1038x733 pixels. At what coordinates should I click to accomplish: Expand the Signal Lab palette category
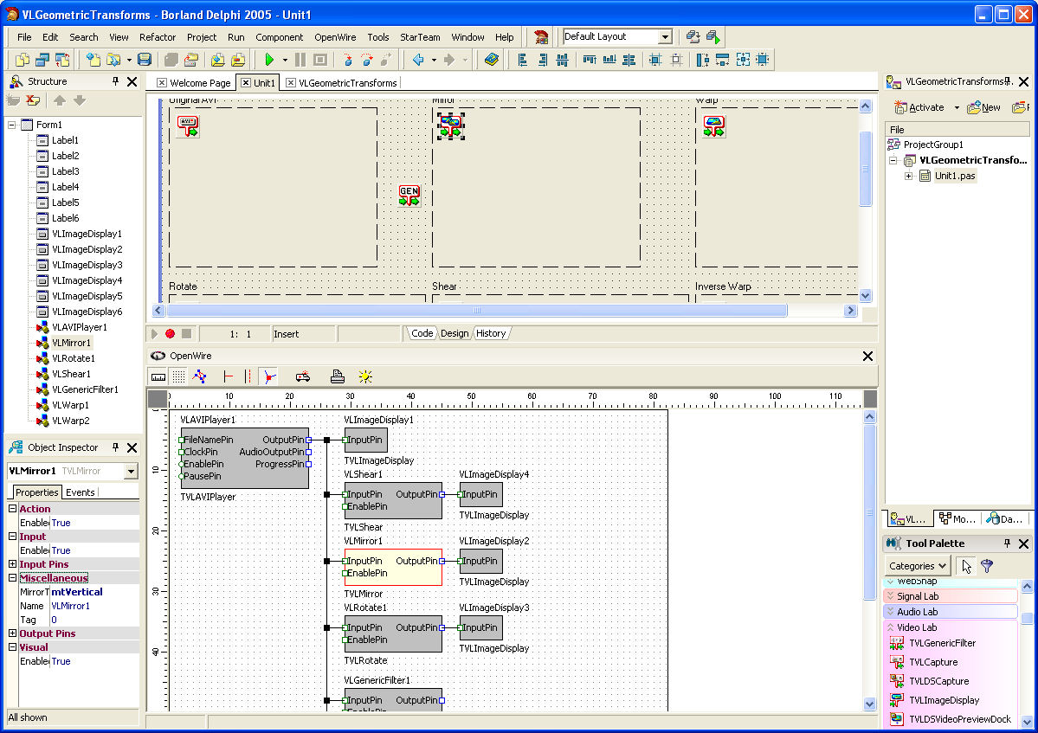890,596
